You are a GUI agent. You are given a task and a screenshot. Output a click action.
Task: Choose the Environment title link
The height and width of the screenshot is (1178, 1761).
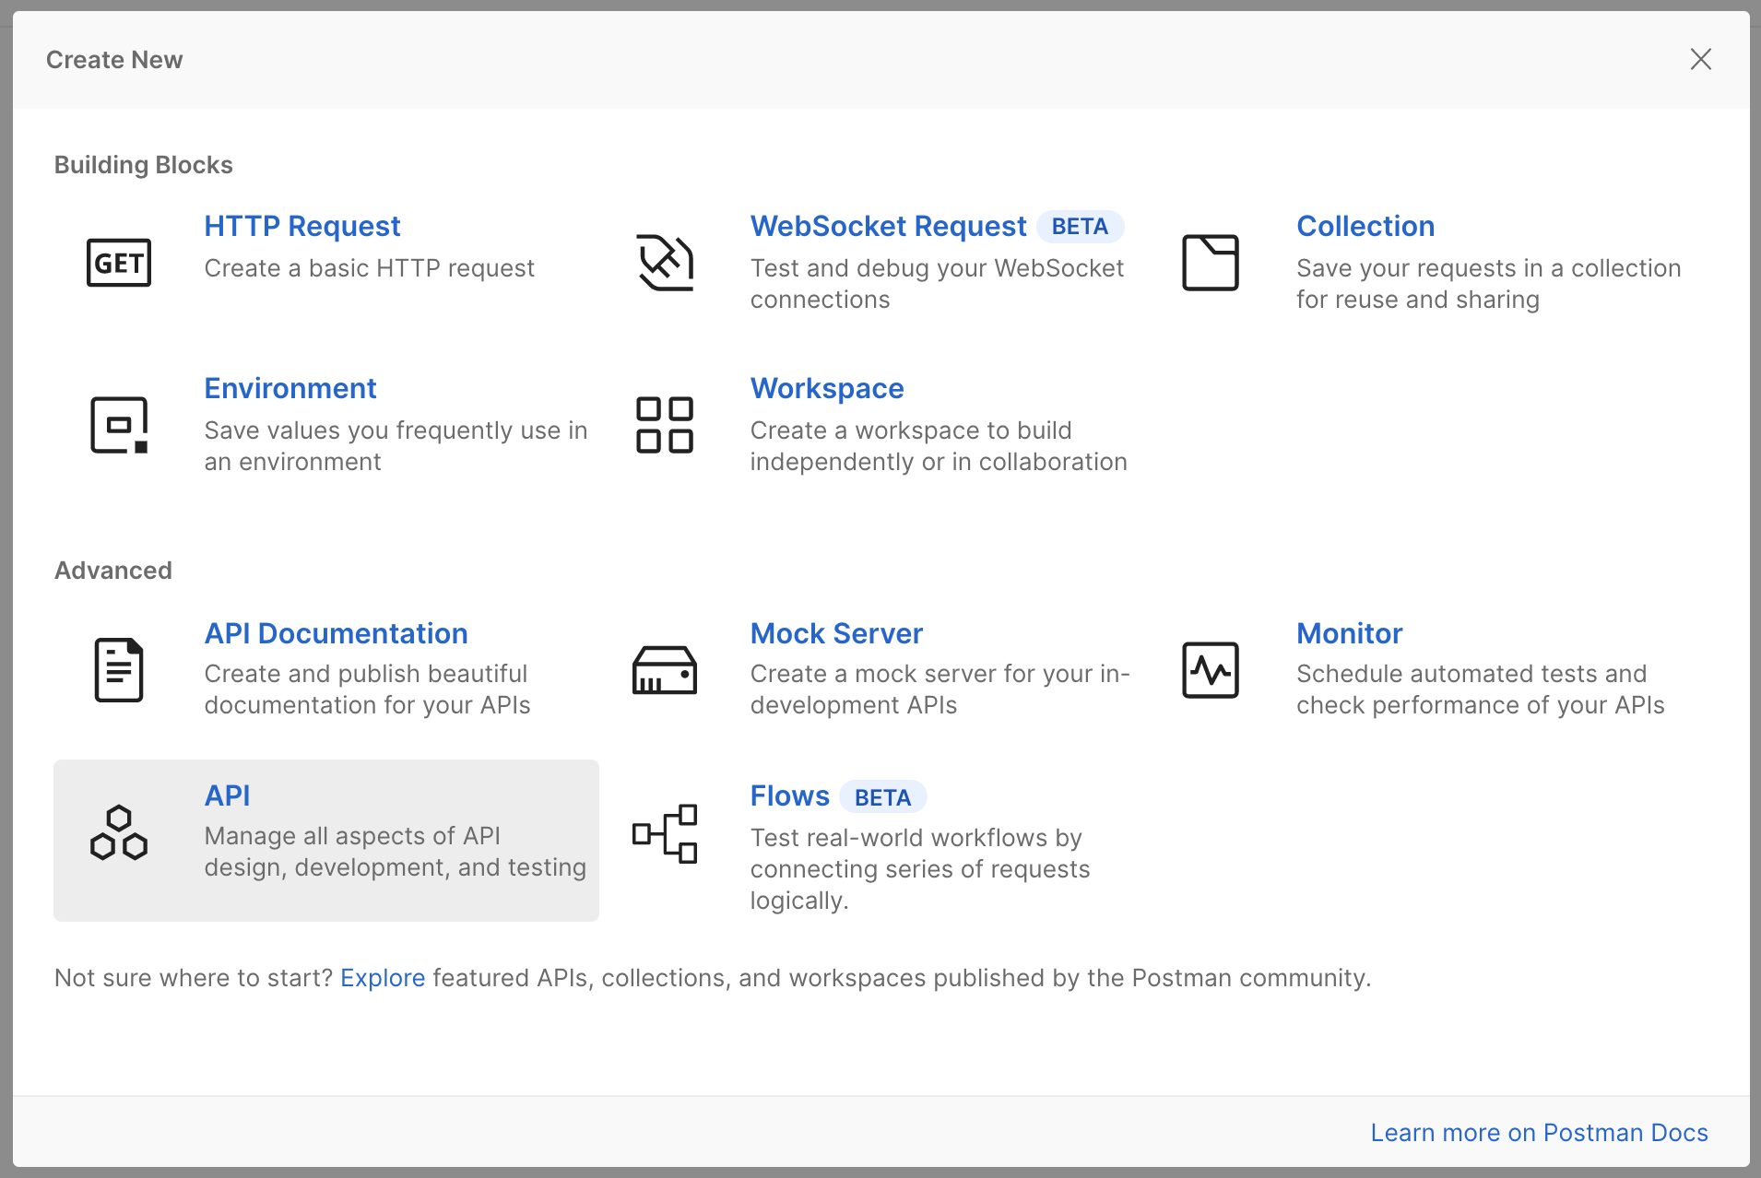290,388
